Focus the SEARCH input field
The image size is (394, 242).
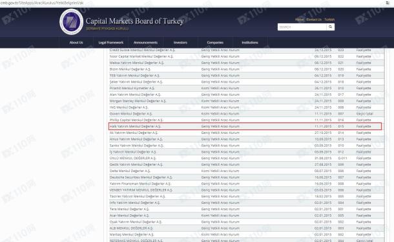point(302,27)
